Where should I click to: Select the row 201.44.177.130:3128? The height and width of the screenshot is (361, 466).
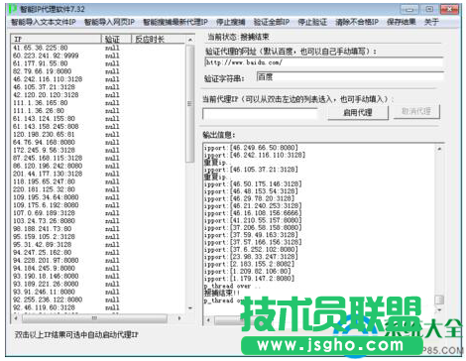click(48, 174)
